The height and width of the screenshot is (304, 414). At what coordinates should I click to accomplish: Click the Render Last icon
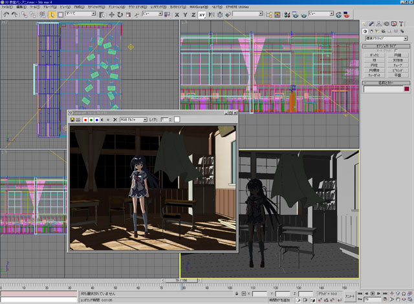pyautogui.click(x=338, y=15)
